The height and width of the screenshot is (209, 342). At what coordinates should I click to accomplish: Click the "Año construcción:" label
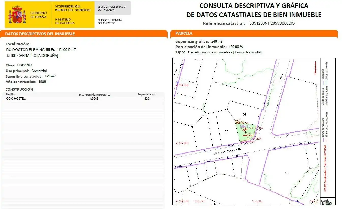click(x=21, y=82)
